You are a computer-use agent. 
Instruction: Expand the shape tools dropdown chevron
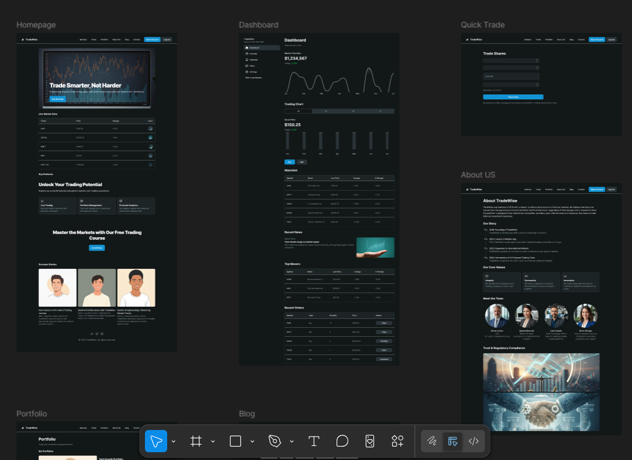[x=252, y=442]
